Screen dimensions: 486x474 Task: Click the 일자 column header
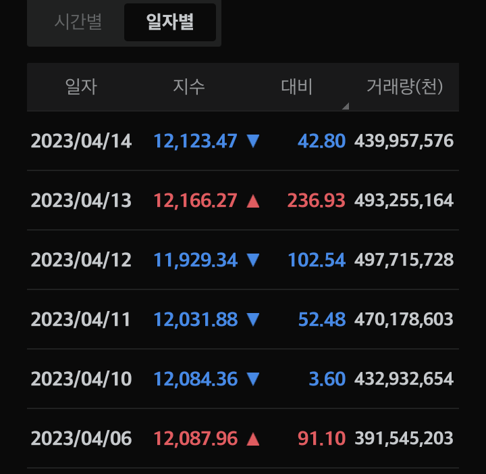click(81, 87)
